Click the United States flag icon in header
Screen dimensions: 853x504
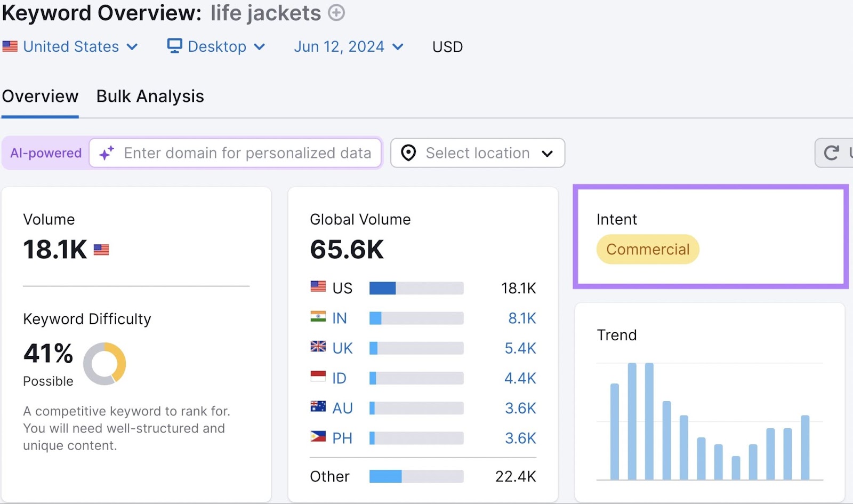[x=10, y=46]
